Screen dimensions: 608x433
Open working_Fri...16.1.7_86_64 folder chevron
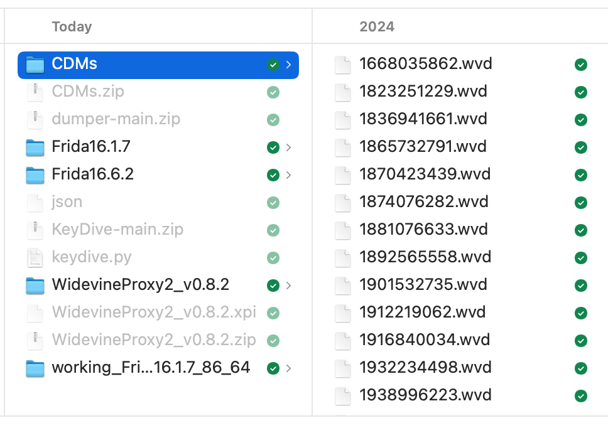point(288,368)
